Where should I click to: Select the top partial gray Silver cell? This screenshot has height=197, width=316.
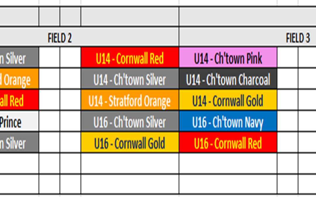(x=19, y=57)
